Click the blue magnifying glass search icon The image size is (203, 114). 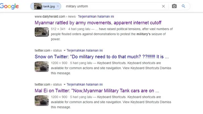(x=183, y=6)
